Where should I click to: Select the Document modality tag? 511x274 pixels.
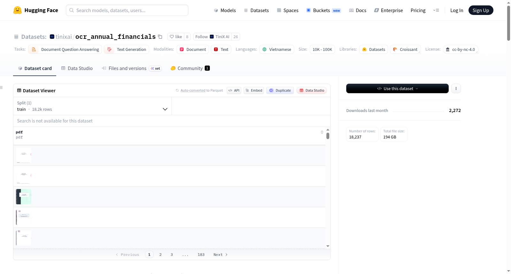click(193, 49)
